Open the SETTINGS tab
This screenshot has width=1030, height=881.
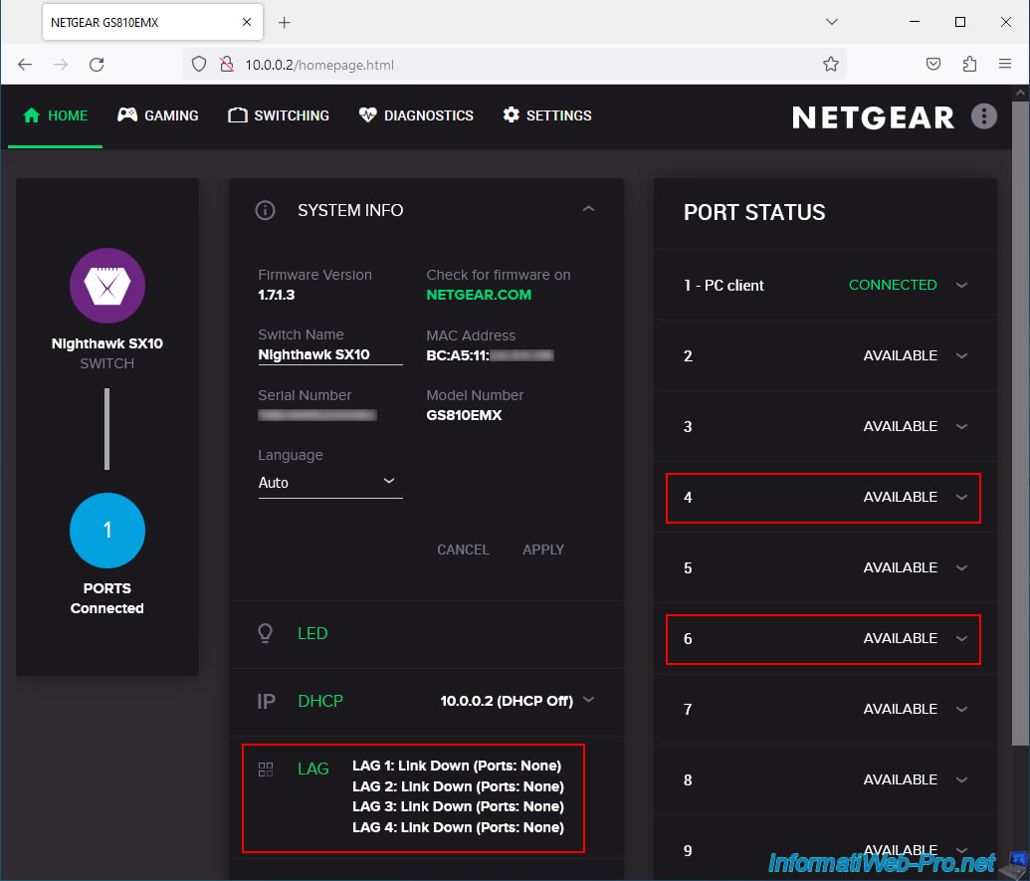547,115
